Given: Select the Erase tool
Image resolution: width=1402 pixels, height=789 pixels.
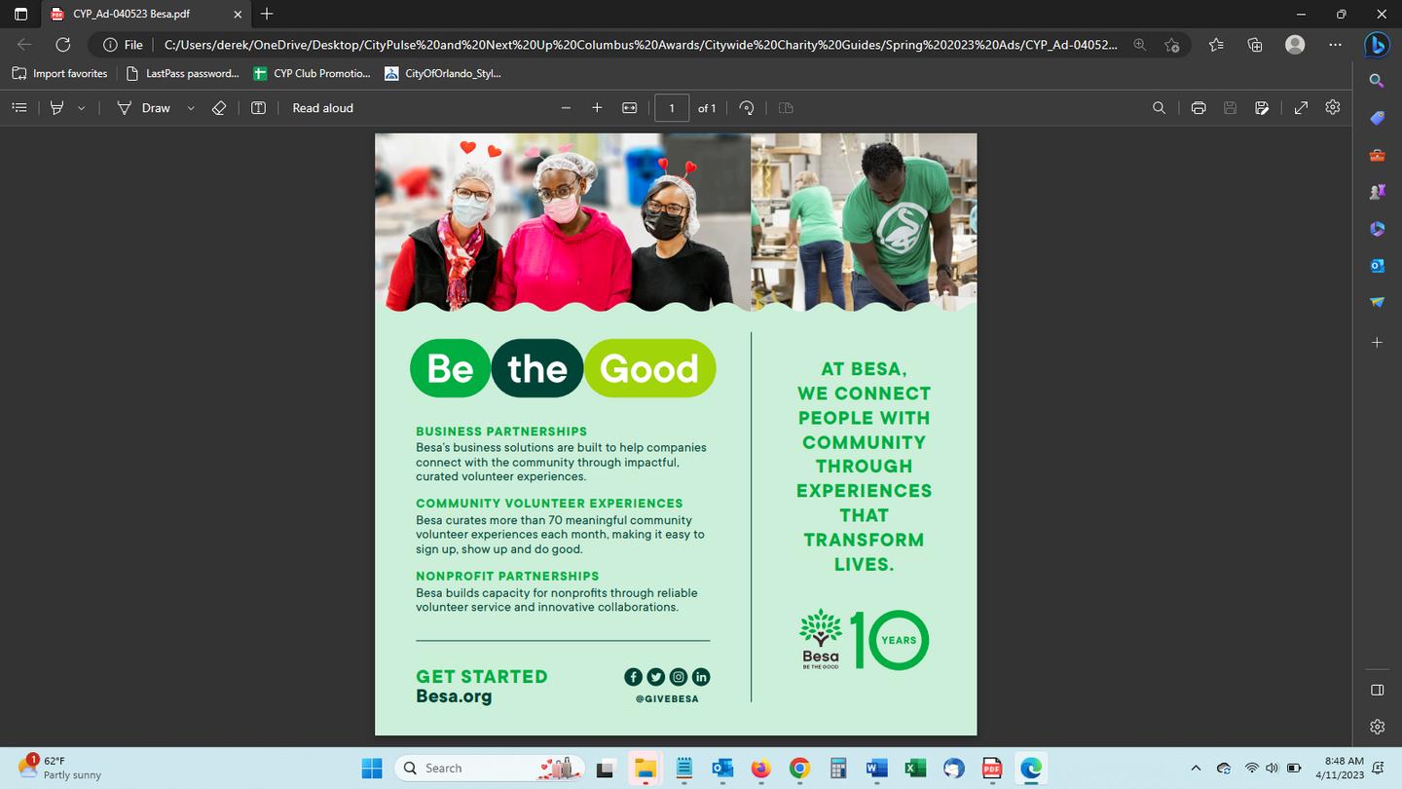Looking at the screenshot, I should point(219,108).
